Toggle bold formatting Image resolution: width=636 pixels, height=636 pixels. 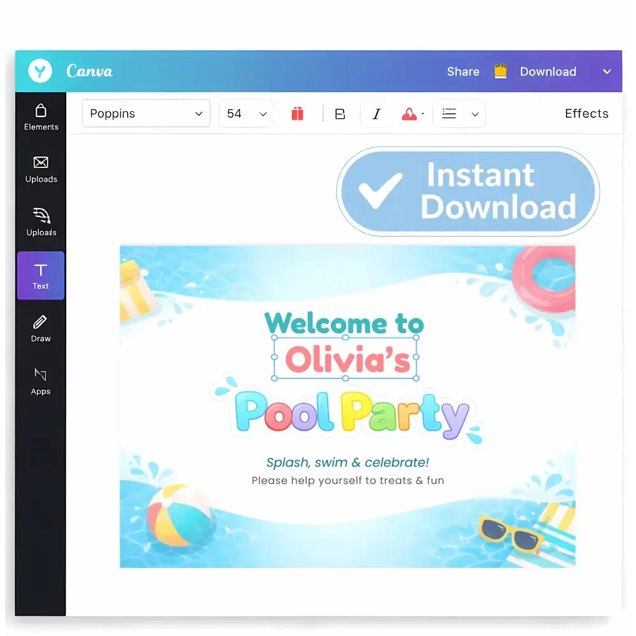click(340, 114)
